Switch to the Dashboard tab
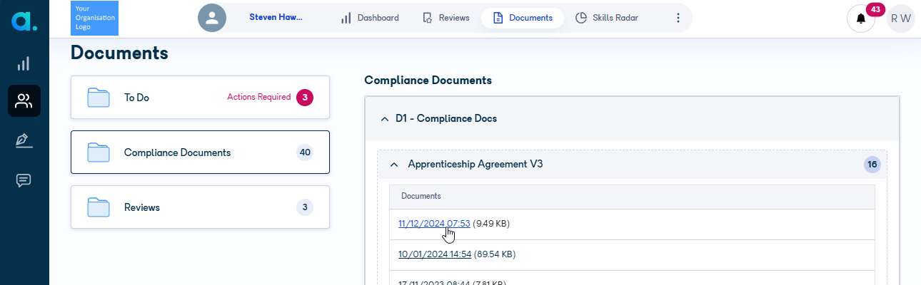The height and width of the screenshot is (285, 921). coord(370,18)
